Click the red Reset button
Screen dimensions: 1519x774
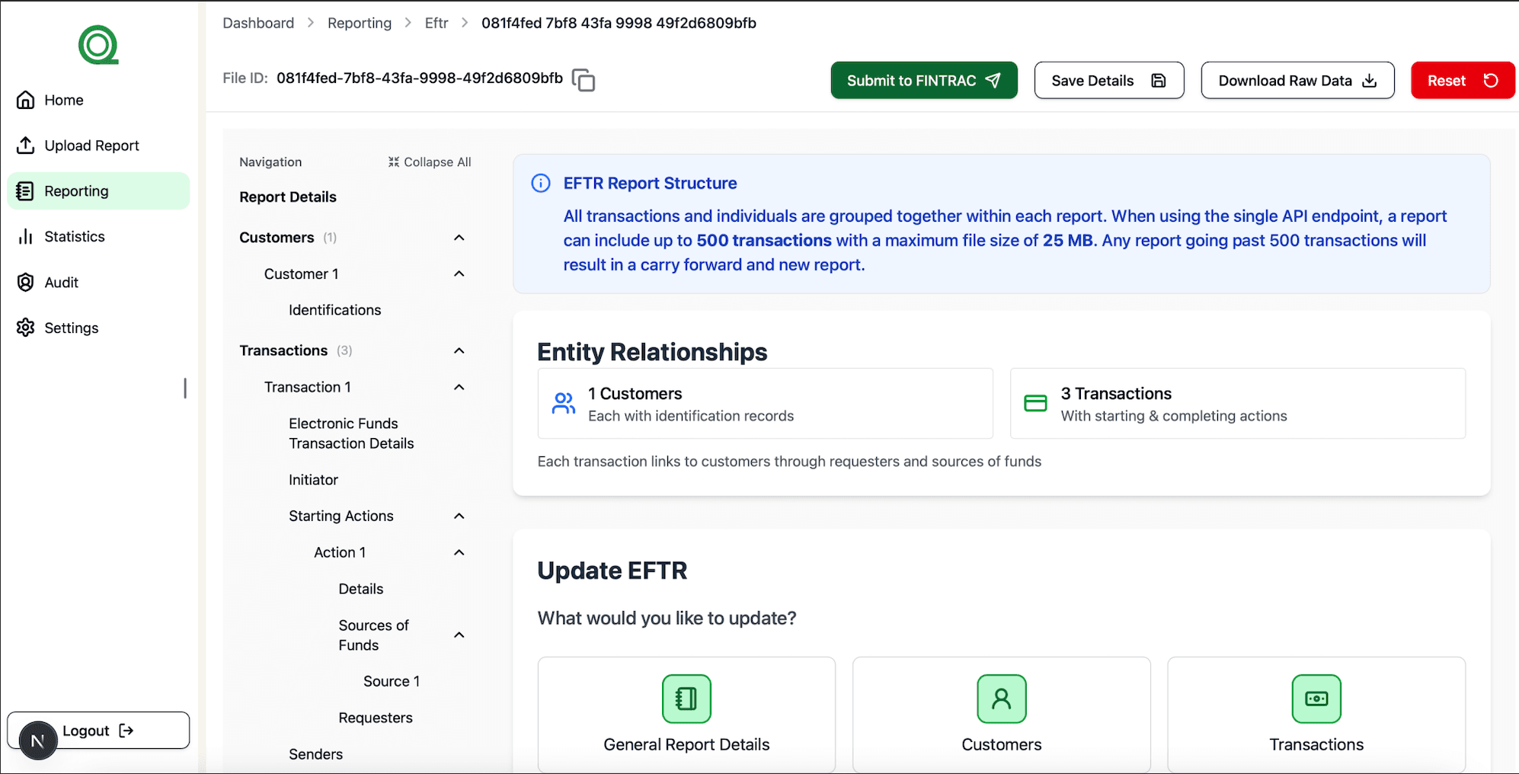(1462, 80)
